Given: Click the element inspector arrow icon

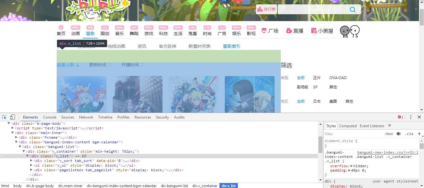Looking at the screenshot, I should pyautogui.click(x=4, y=117).
